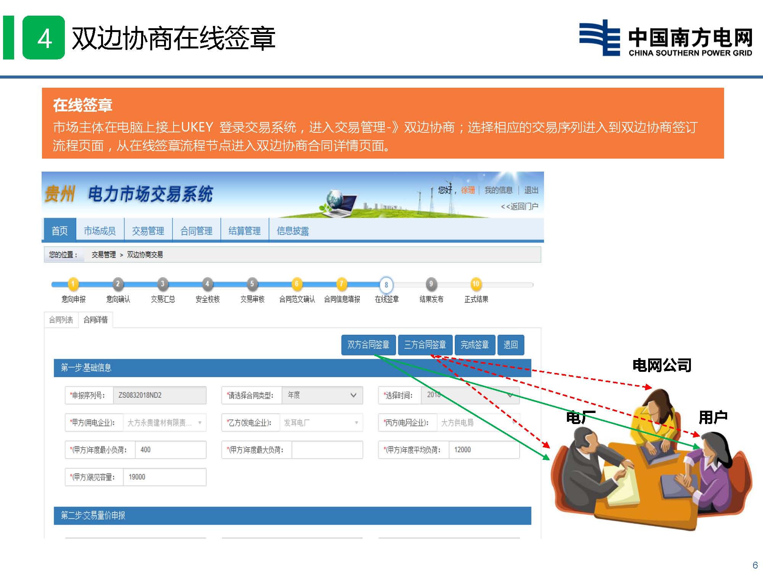Click step 5 交易审核 on the progress bar
This screenshot has width=763, height=572.
pyautogui.click(x=253, y=284)
